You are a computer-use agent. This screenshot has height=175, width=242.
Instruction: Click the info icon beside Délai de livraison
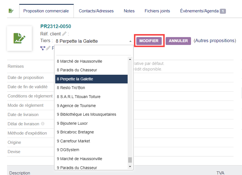pyautogui.click(x=43, y=124)
